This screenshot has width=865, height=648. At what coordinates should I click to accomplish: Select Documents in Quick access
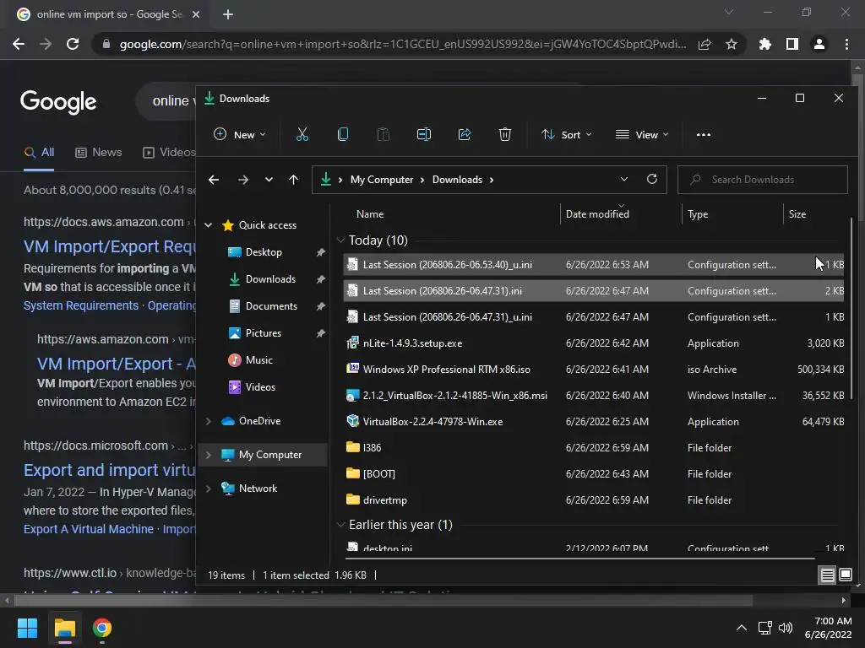(x=271, y=305)
